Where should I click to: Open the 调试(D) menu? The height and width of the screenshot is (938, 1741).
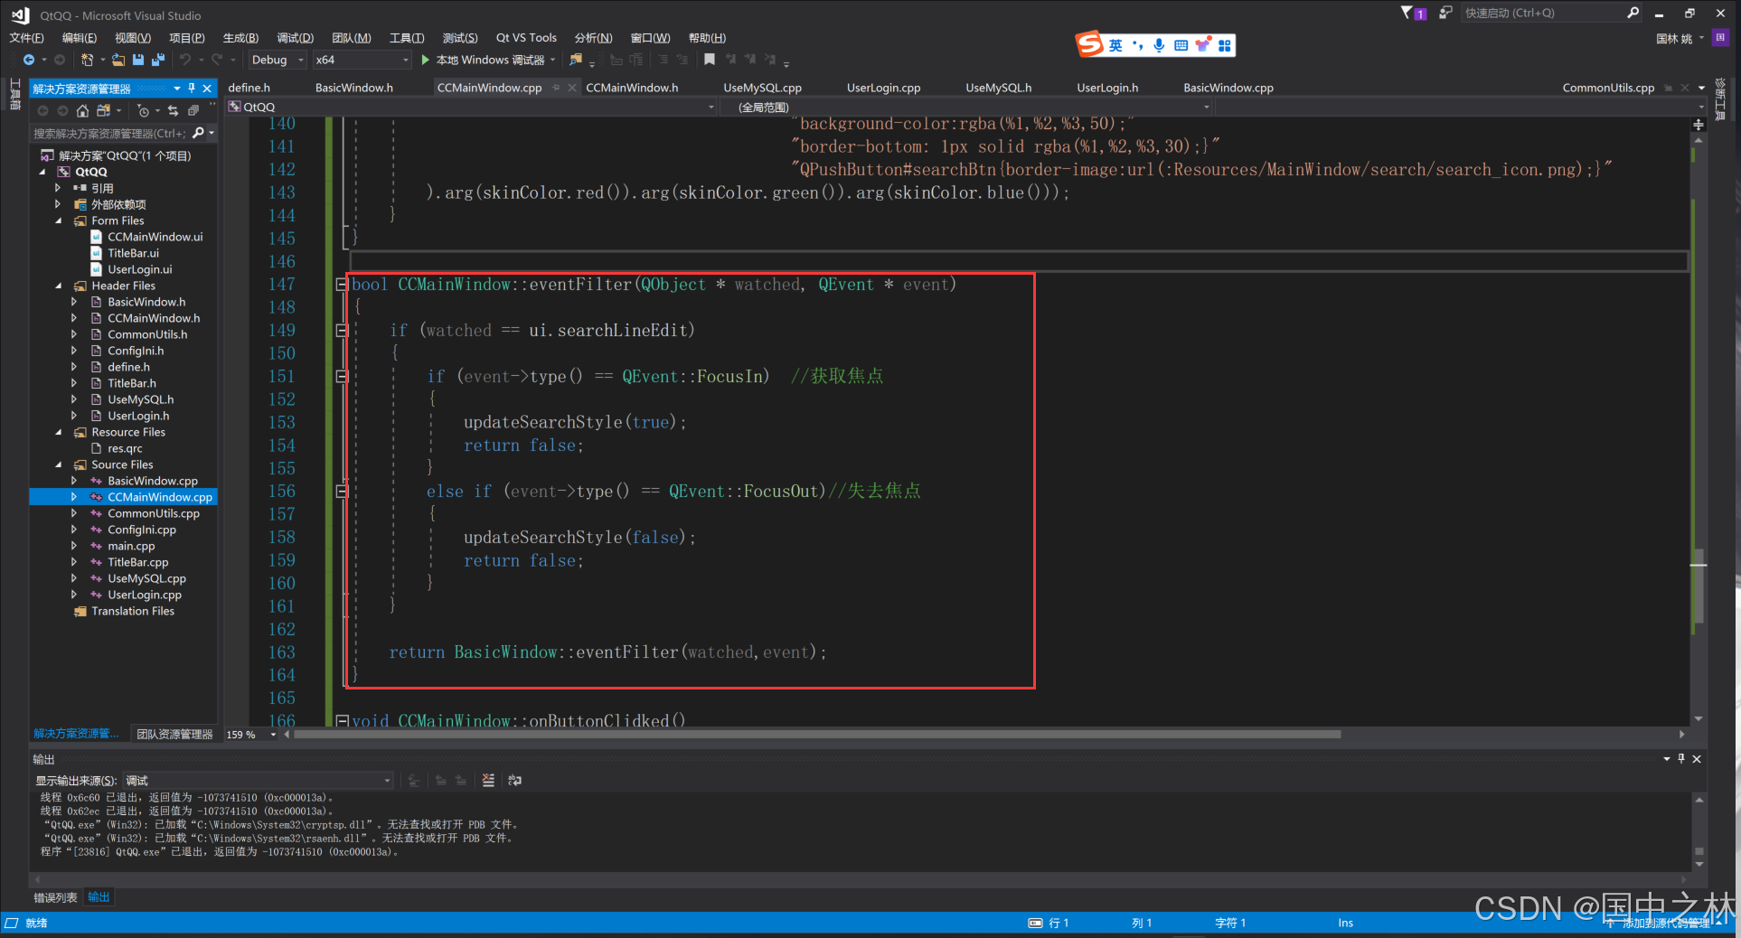(295, 38)
